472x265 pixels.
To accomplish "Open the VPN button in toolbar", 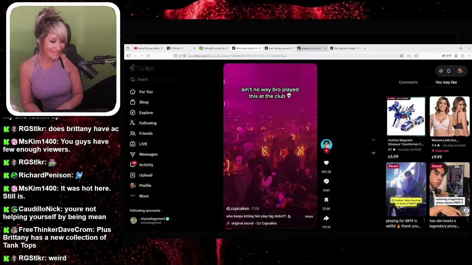I will 447,56.
